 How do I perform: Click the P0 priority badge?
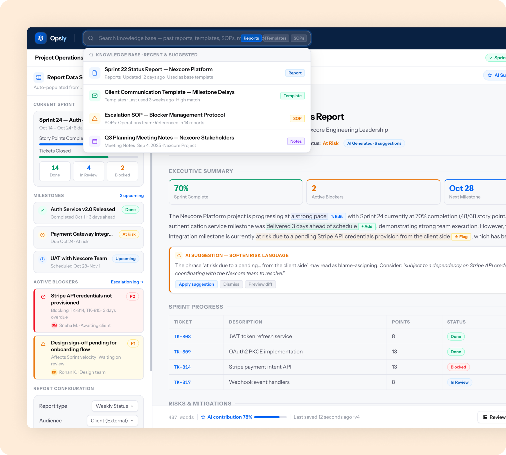[x=132, y=296]
